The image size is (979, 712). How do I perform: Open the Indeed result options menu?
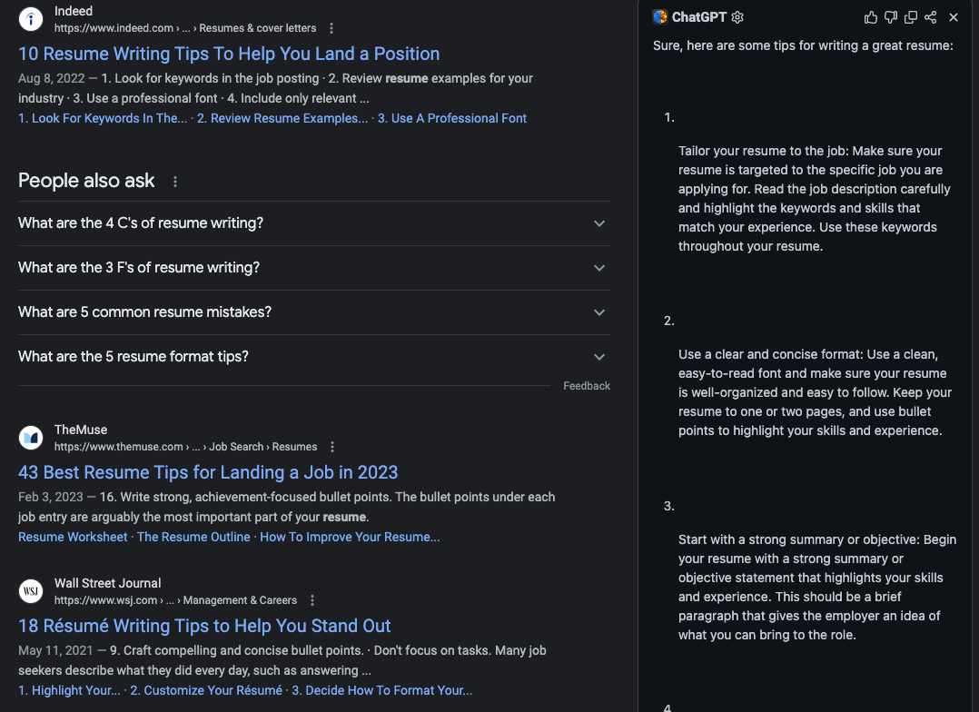pyautogui.click(x=331, y=28)
